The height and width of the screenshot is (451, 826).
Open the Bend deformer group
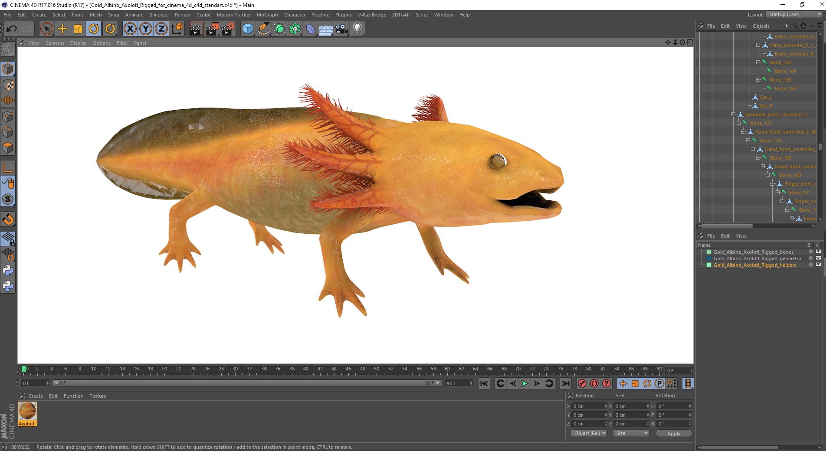(x=311, y=29)
